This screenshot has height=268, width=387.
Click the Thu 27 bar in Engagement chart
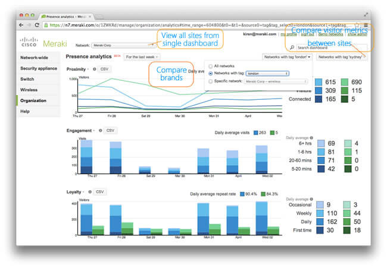click(x=86, y=157)
